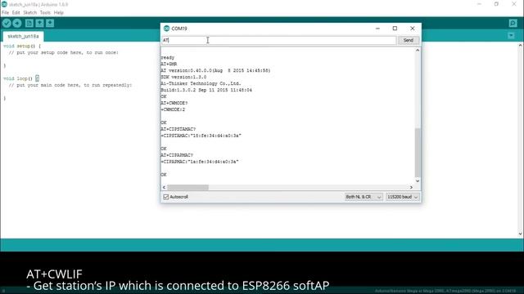Screen dimensions: 524x294
Task: Click the "AT+CIPAPMAC?" line in output
Action: coord(177,155)
